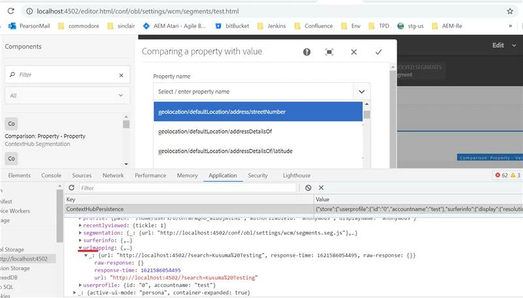Open the PearsonMail bookmark

[x=29, y=26]
